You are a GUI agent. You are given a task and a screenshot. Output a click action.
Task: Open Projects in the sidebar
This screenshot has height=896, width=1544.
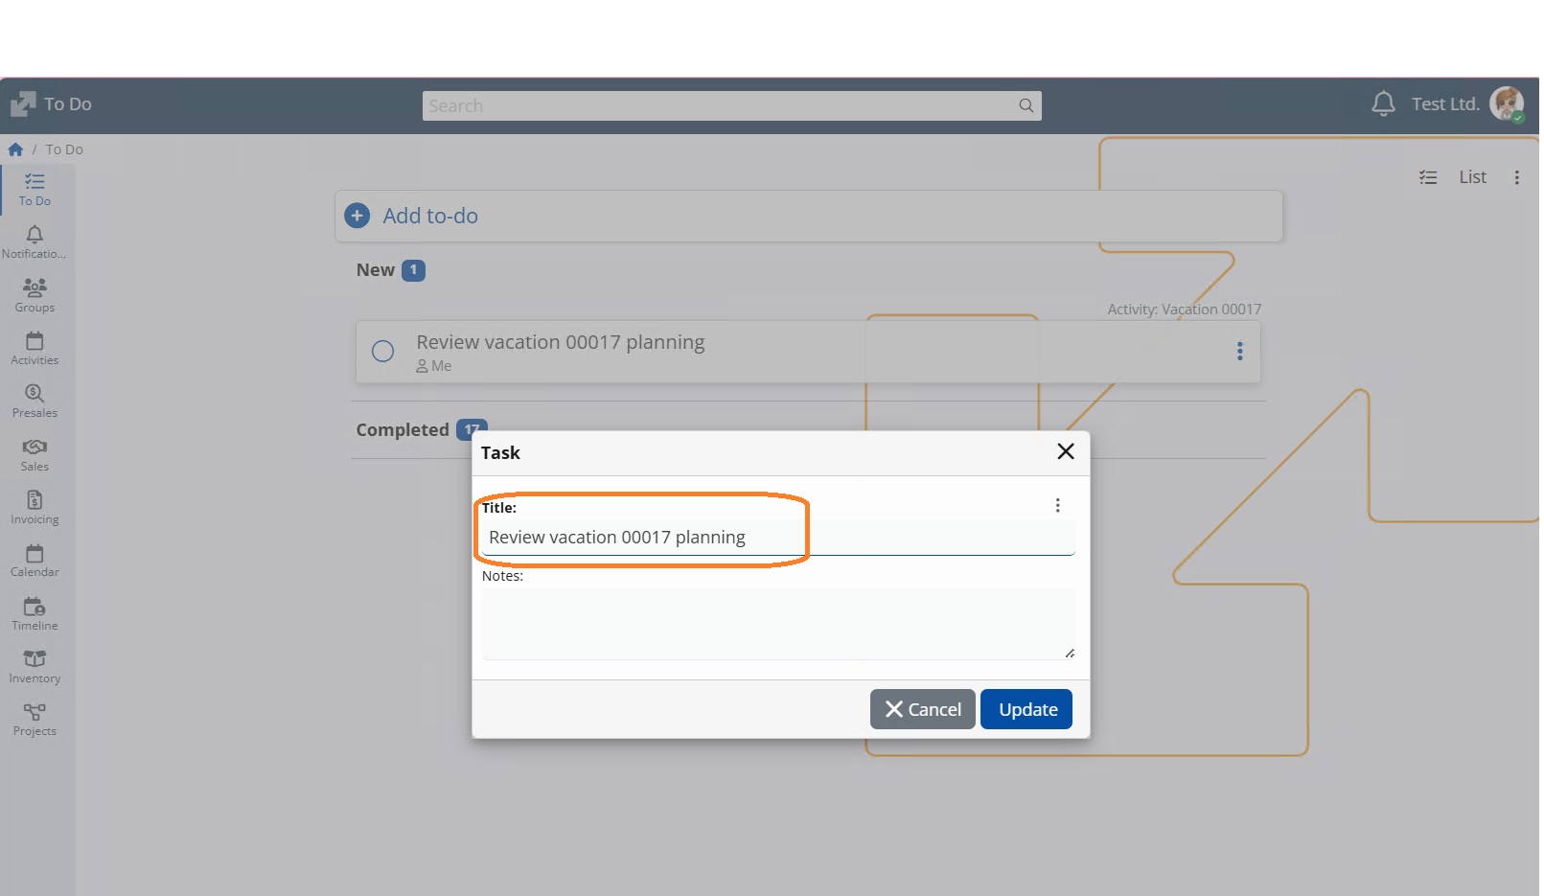(35, 720)
